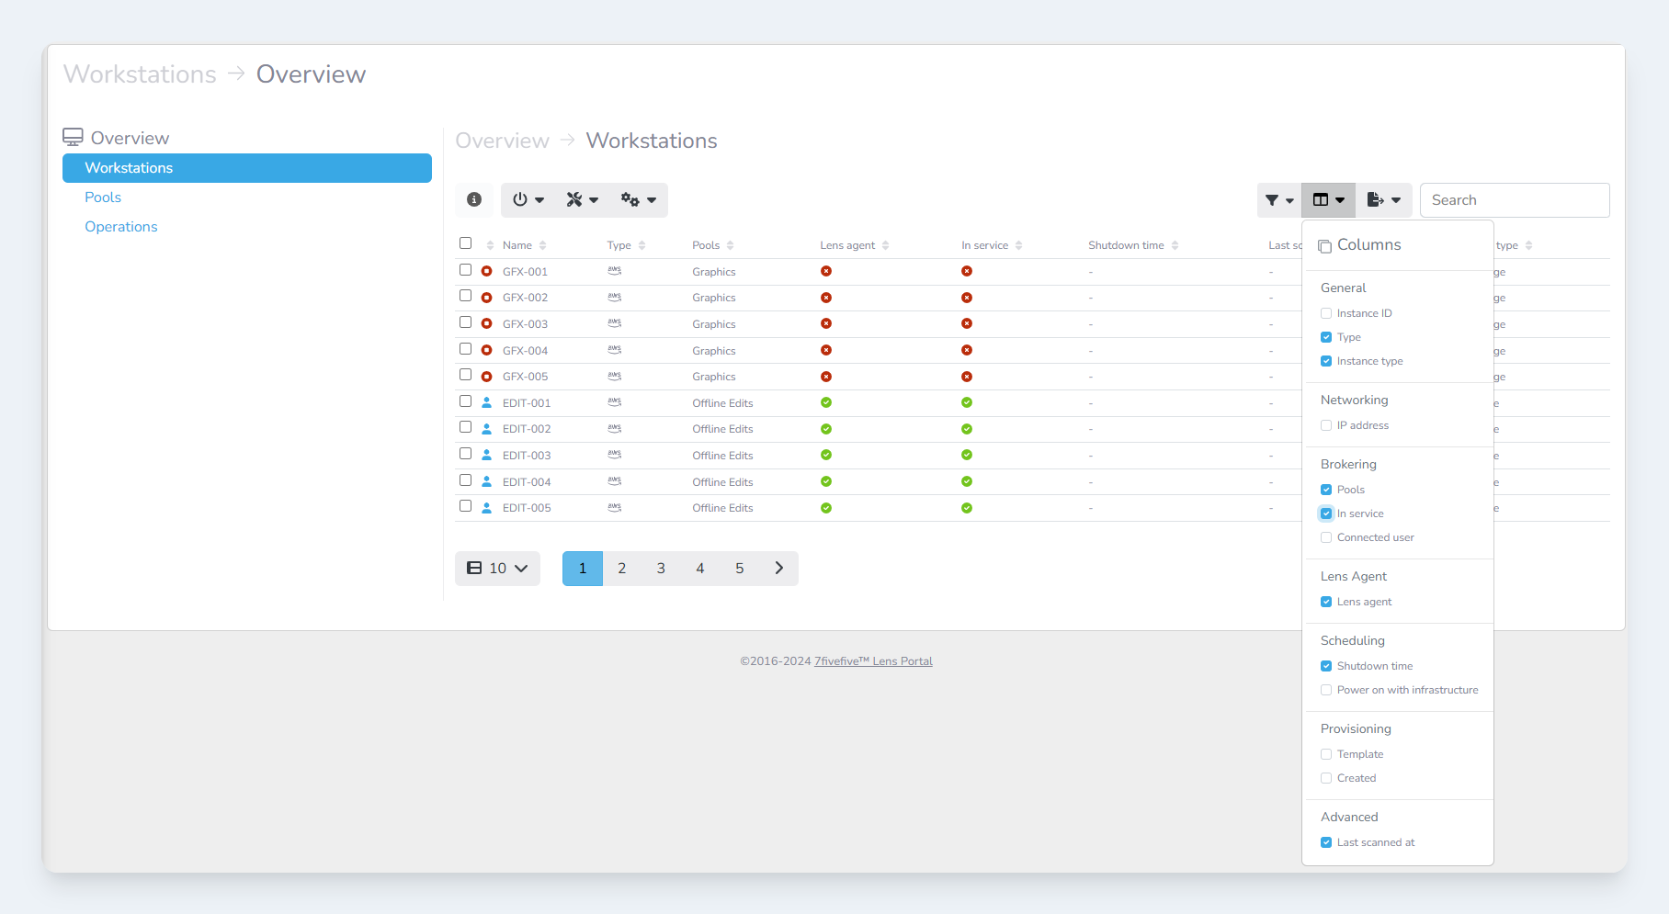
Task: Open the filter funnel menu
Action: tap(1278, 200)
